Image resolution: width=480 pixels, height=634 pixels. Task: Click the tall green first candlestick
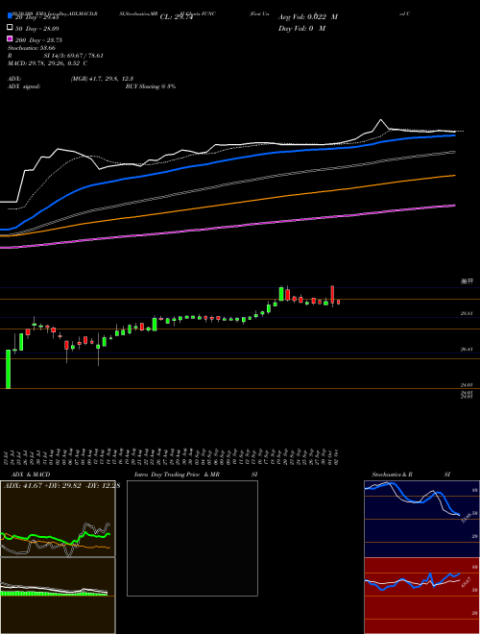pyautogui.click(x=8, y=369)
